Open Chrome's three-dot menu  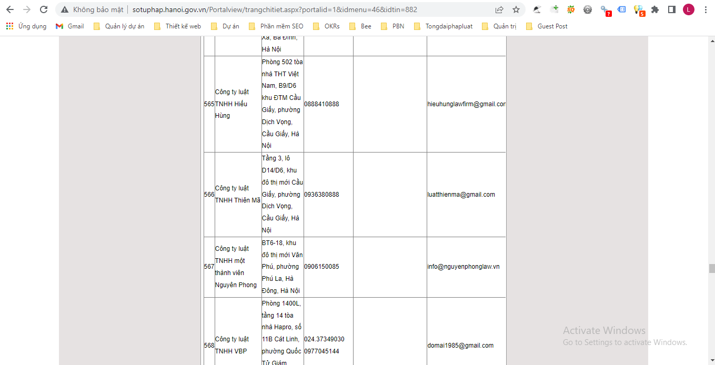(706, 9)
